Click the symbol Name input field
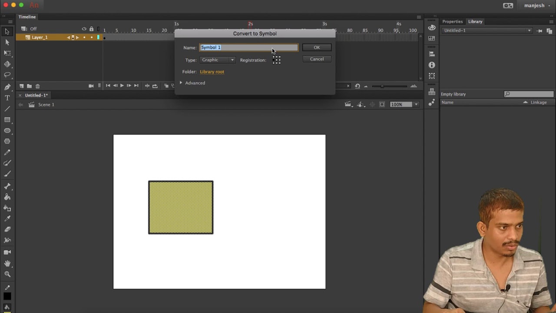 [x=249, y=47]
